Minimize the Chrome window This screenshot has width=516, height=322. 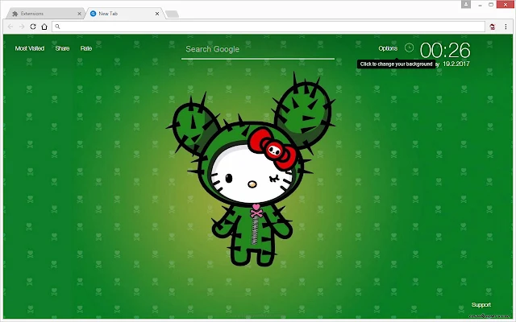point(481,5)
